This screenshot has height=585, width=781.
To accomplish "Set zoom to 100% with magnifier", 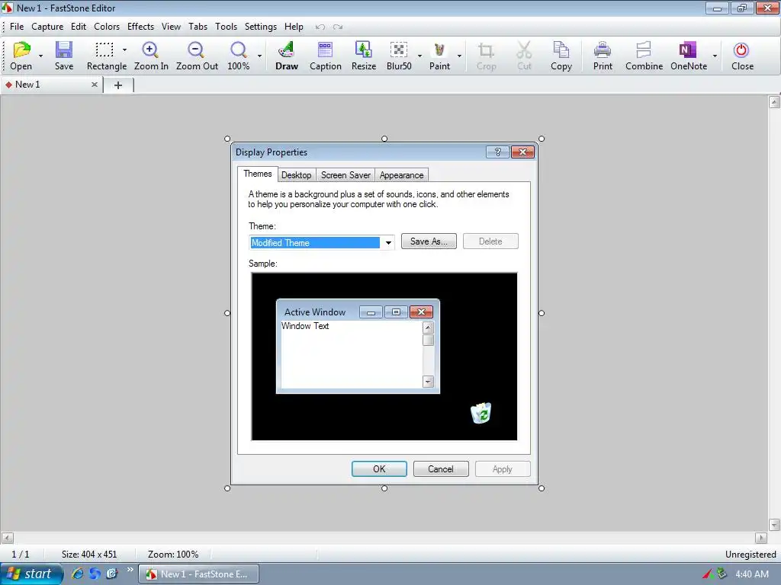I will (238, 56).
